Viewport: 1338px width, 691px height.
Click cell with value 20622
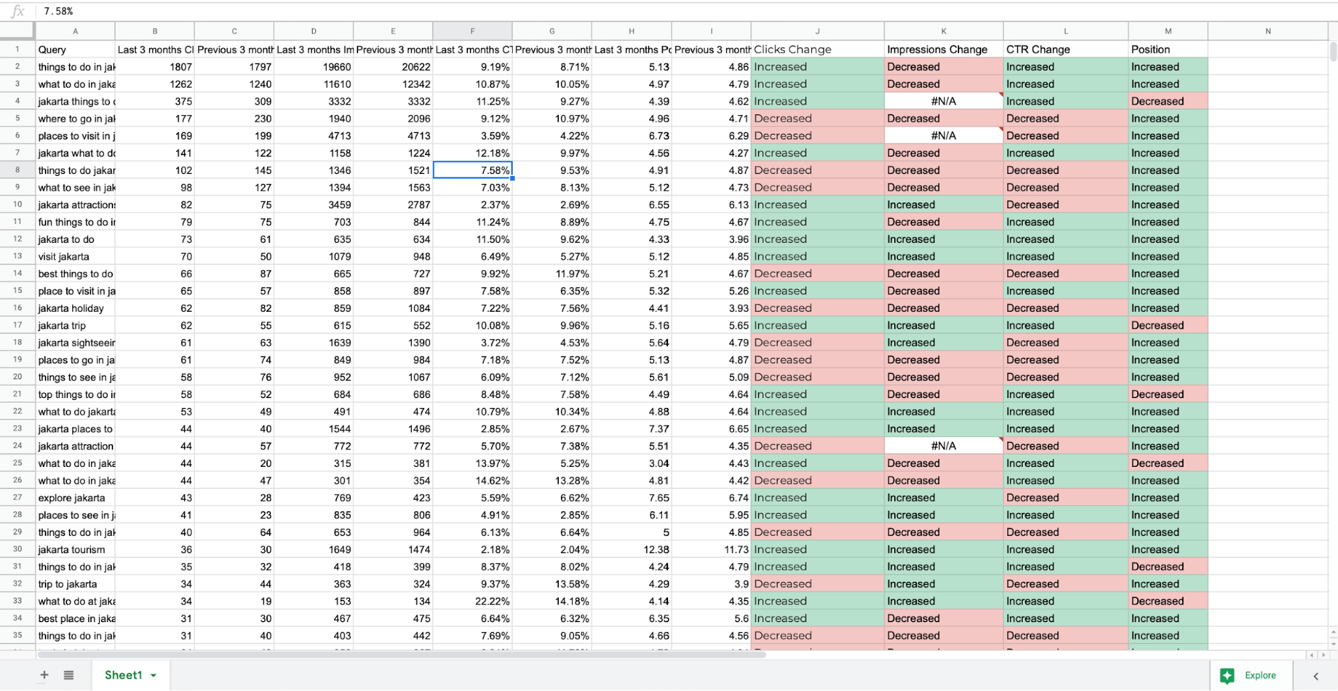(393, 67)
